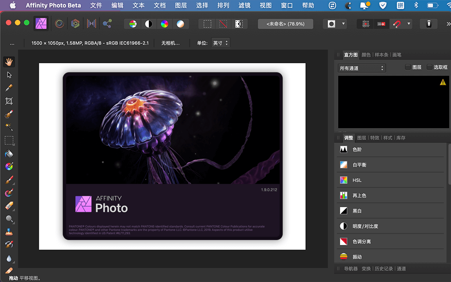Toggle force pixel alignment button
Viewport: 451px width, 282px height.
[x=382, y=24]
